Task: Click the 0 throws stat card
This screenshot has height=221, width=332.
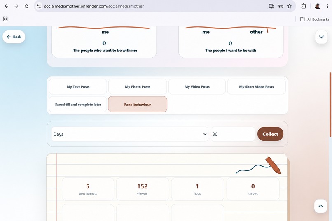Action: (253, 189)
